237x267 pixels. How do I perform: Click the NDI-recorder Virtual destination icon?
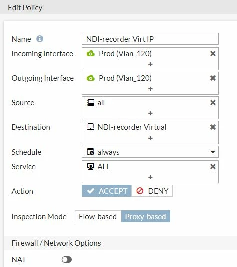(x=91, y=127)
